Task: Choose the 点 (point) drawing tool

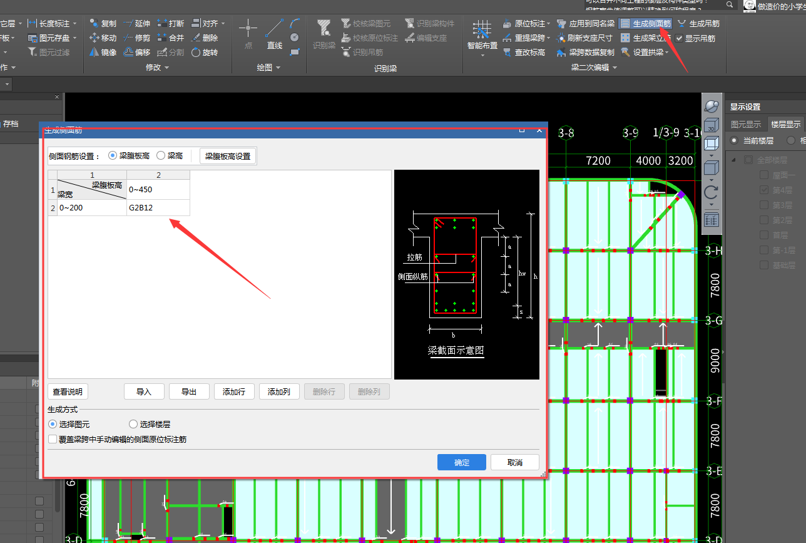Action: click(x=248, y=34)
